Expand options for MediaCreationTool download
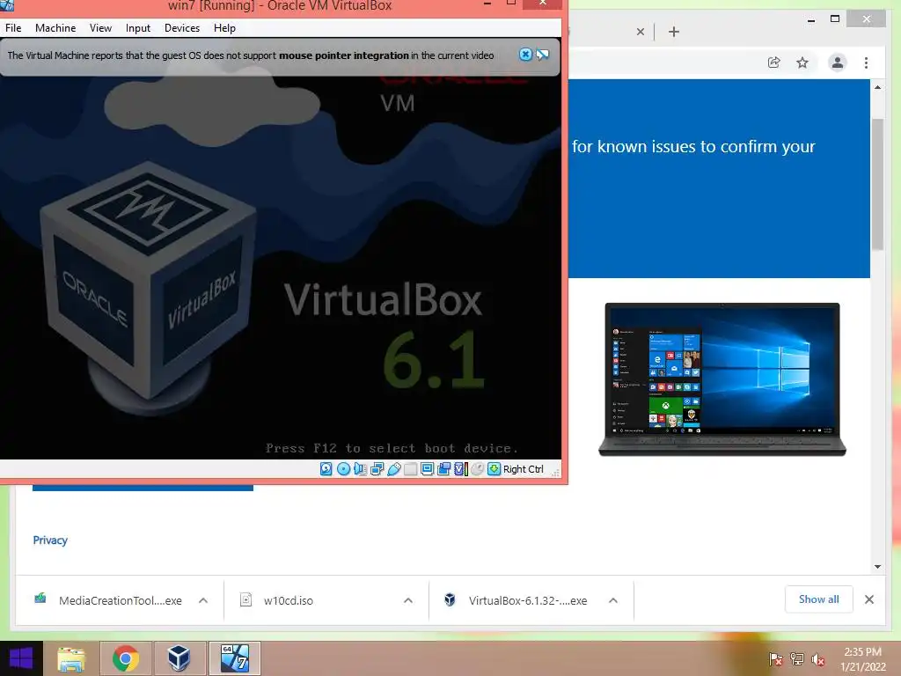 [203, 600]
